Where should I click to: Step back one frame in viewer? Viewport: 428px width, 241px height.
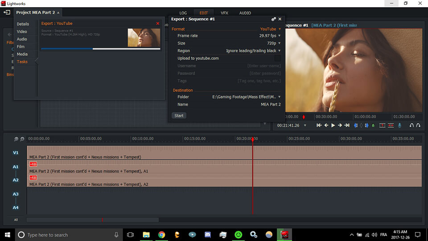(326, 125)
